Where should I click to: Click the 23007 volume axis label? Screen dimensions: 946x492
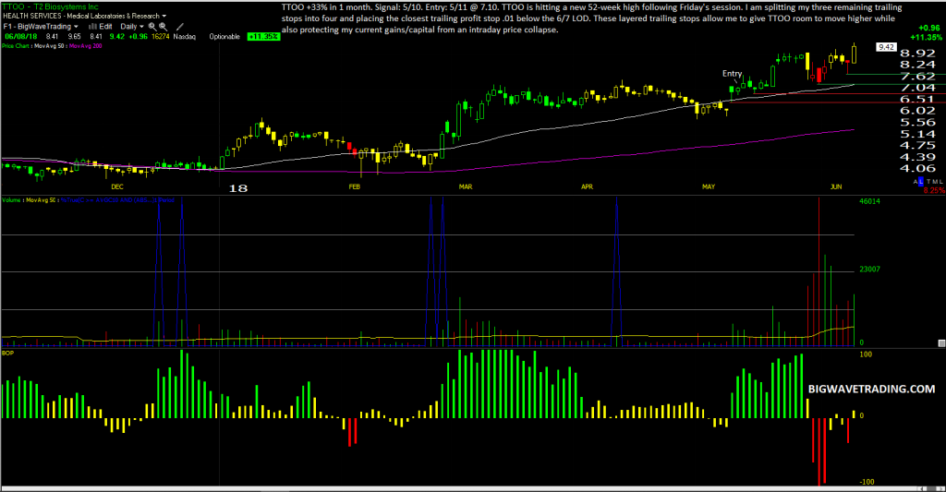[x=869, y=270]
